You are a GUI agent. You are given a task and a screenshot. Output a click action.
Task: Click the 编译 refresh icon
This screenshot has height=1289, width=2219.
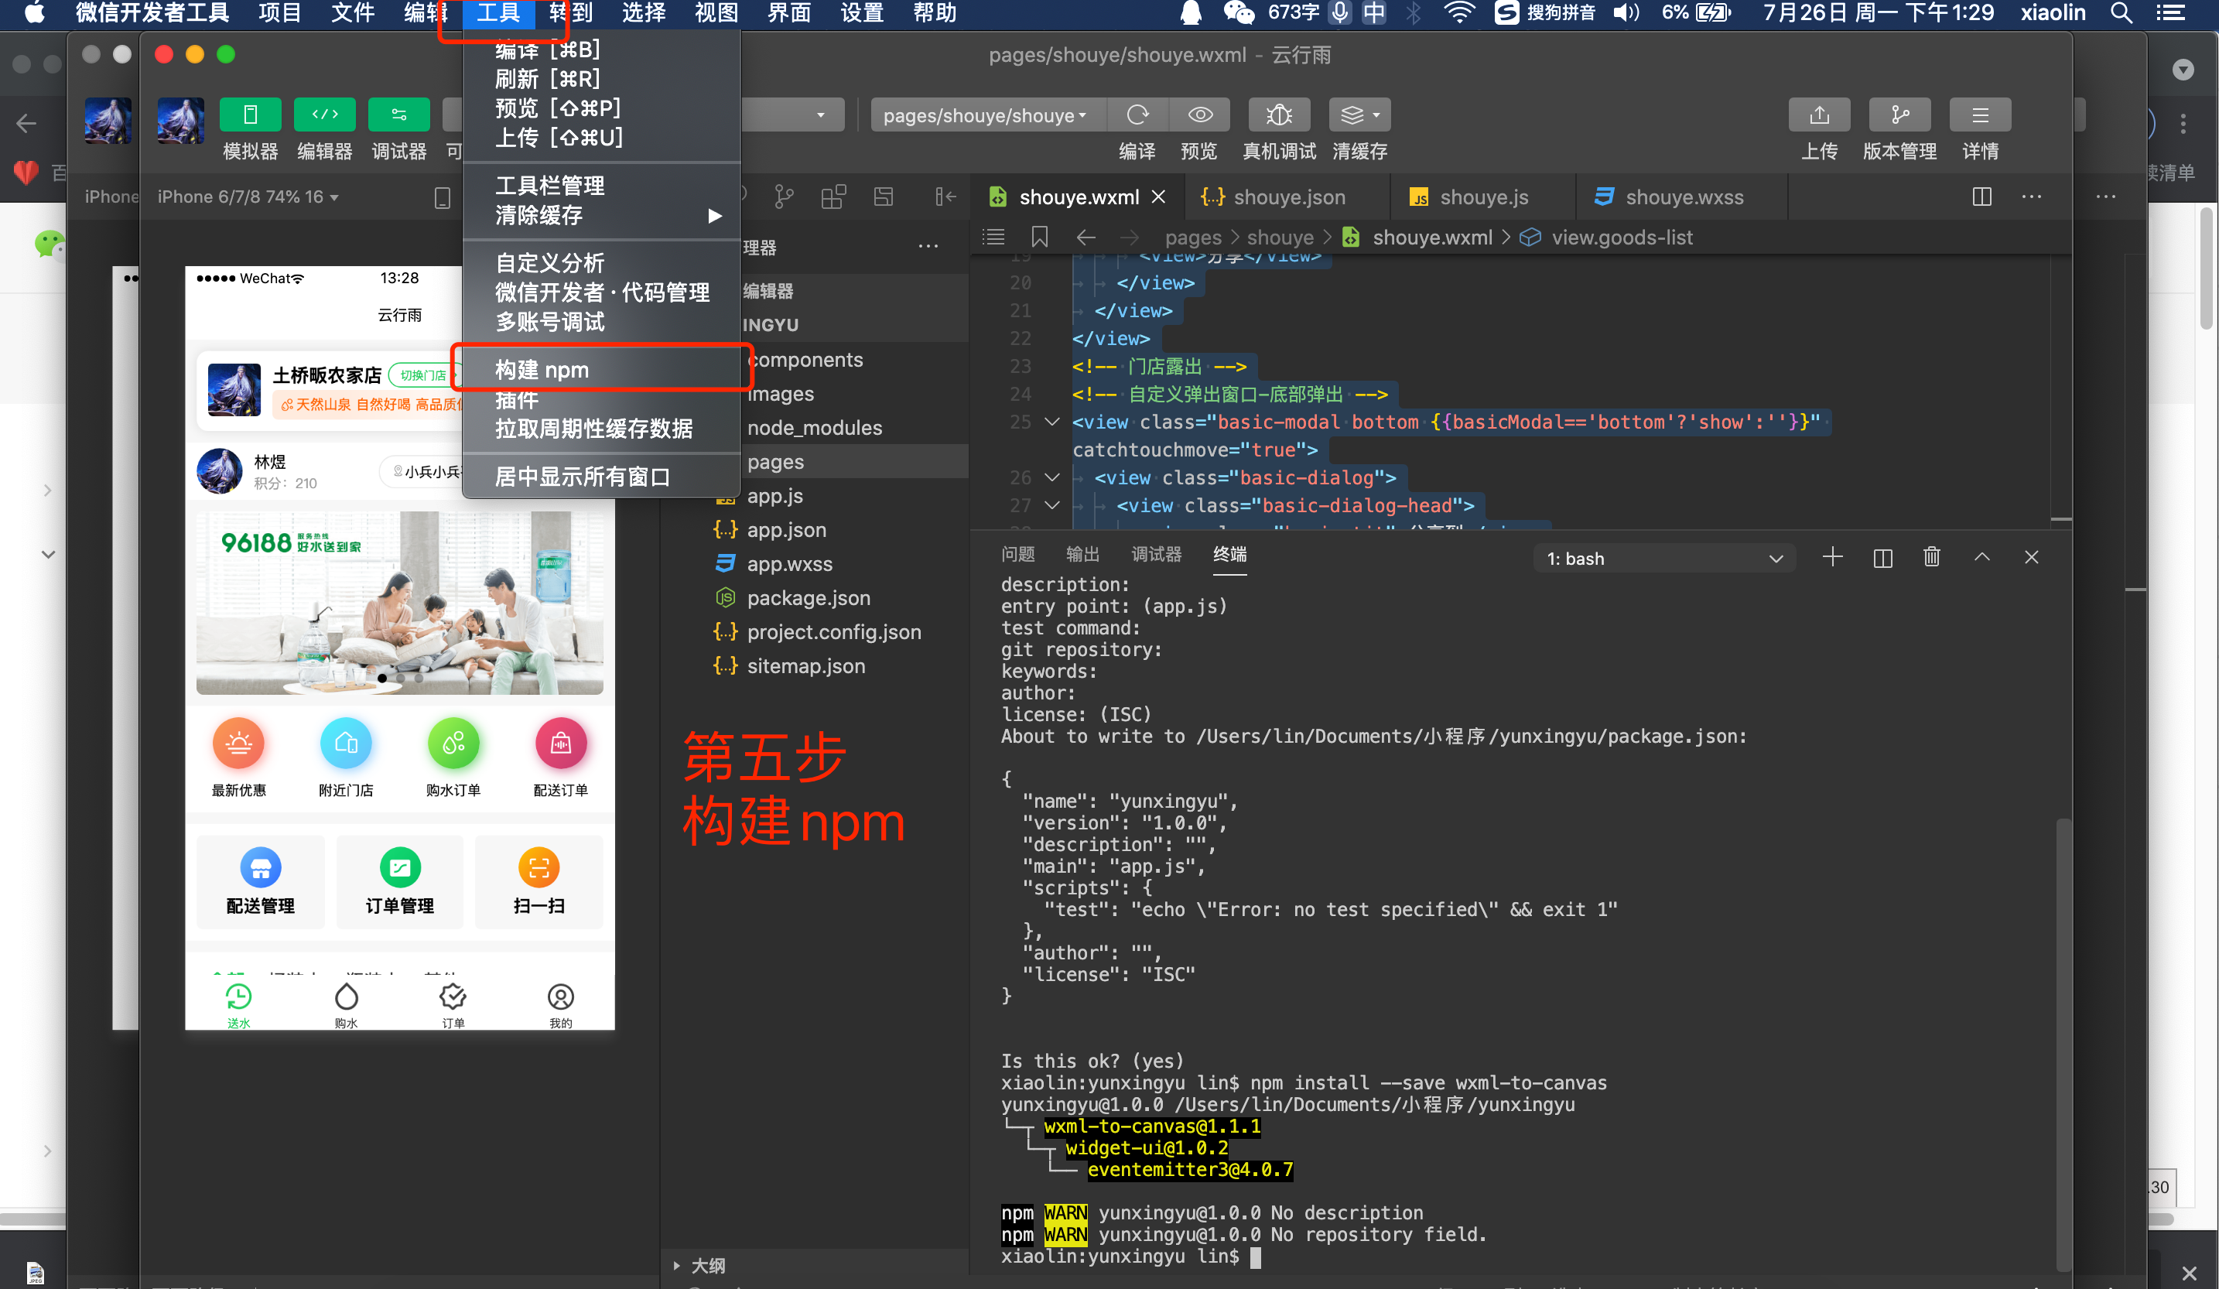pos(1137,115)
